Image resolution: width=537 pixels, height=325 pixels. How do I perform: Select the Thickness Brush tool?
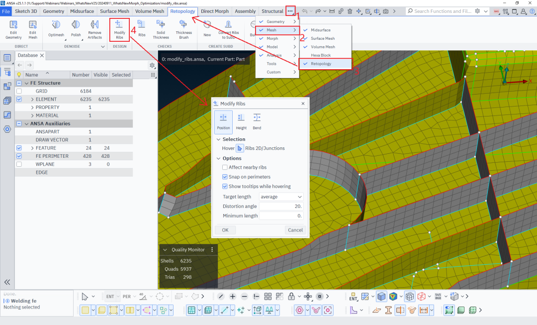coord(183,29)
